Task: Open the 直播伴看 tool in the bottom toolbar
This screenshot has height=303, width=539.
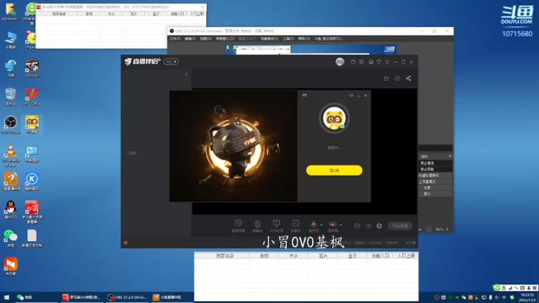Action: click(239, 226)
